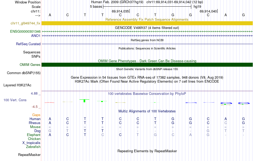Click Publications: Sequences in Scientific Articles title
The image size is (253, 161).
click(147, 48)
